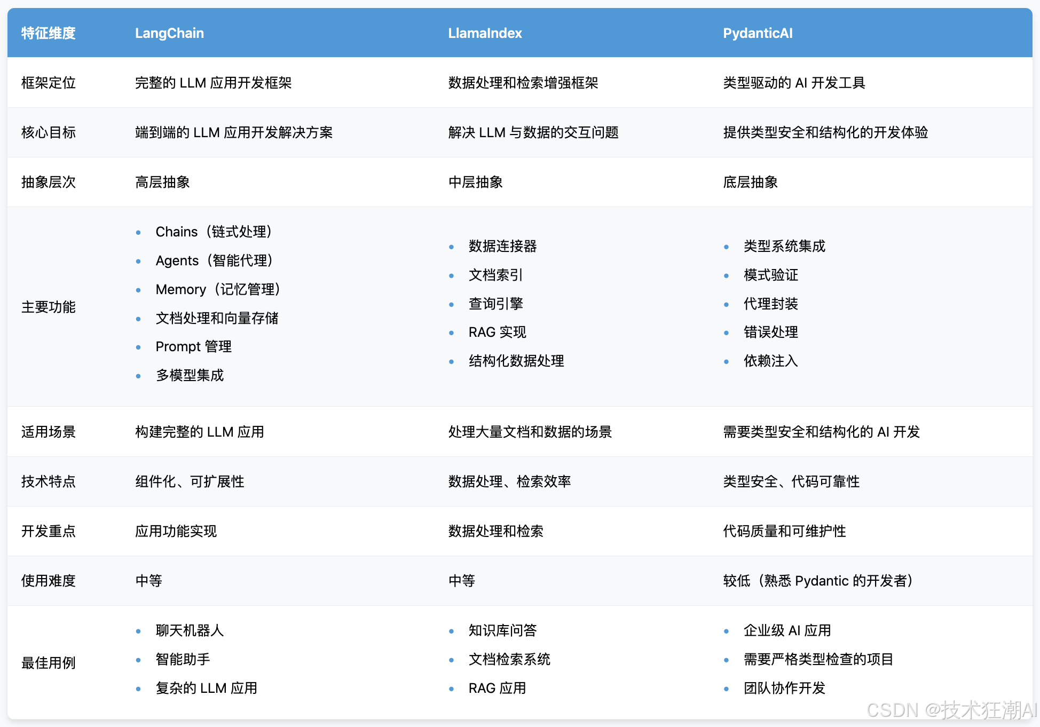Click the 数据连接器 list item
Viewport: 1040px width, 727px height.
[502, 246]
